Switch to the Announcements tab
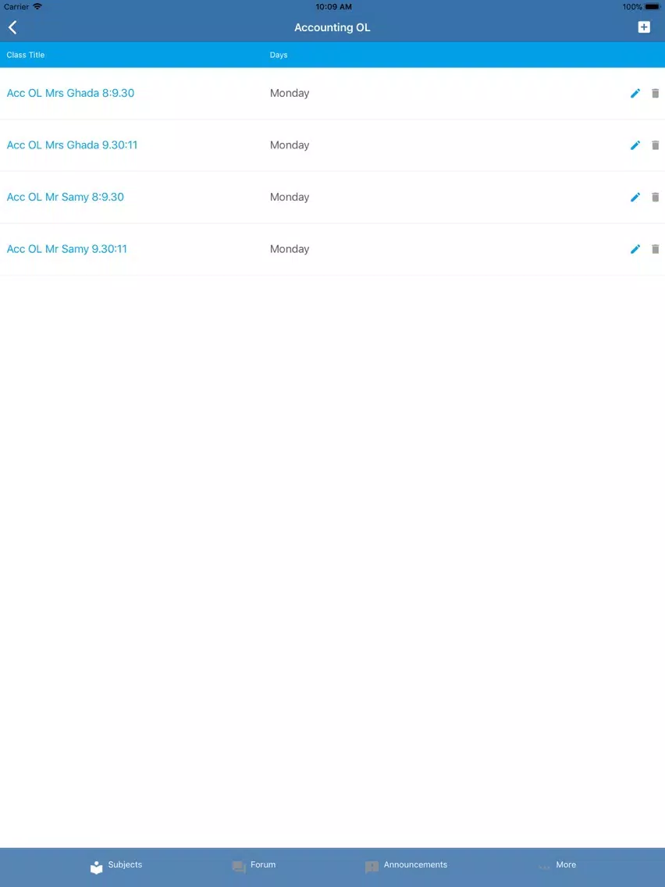This screenshot has width=665, height=887. [x=406, y=866]
